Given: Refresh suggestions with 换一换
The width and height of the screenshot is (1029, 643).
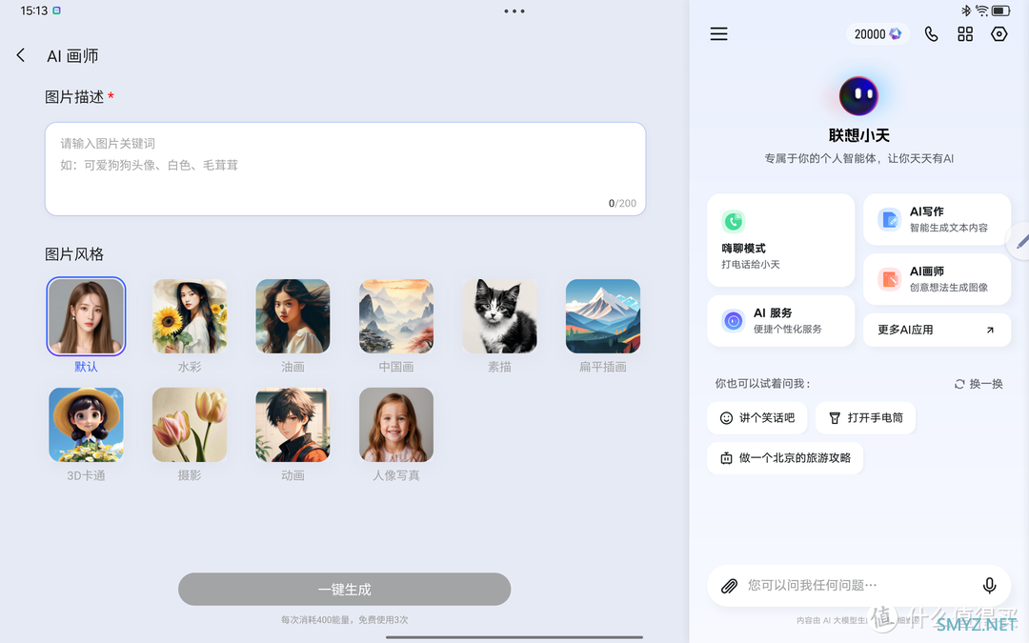Looking at the screenshot, I should pos(979,384).
